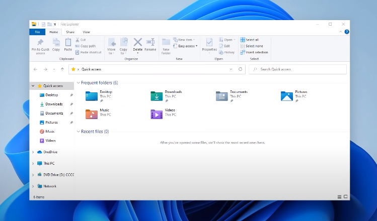Viewport: 377px width, 221px height.
Task: Switch to details view icon in status bar
Action: (x=339, y=197)
